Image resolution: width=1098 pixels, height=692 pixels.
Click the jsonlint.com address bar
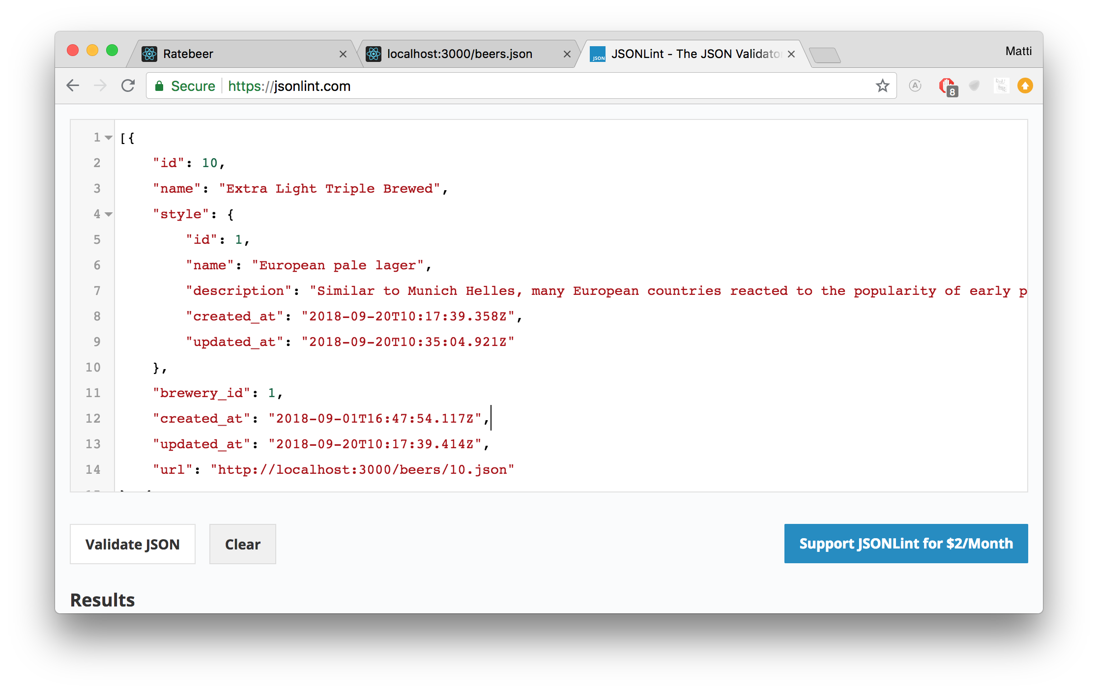pos(541,86)
